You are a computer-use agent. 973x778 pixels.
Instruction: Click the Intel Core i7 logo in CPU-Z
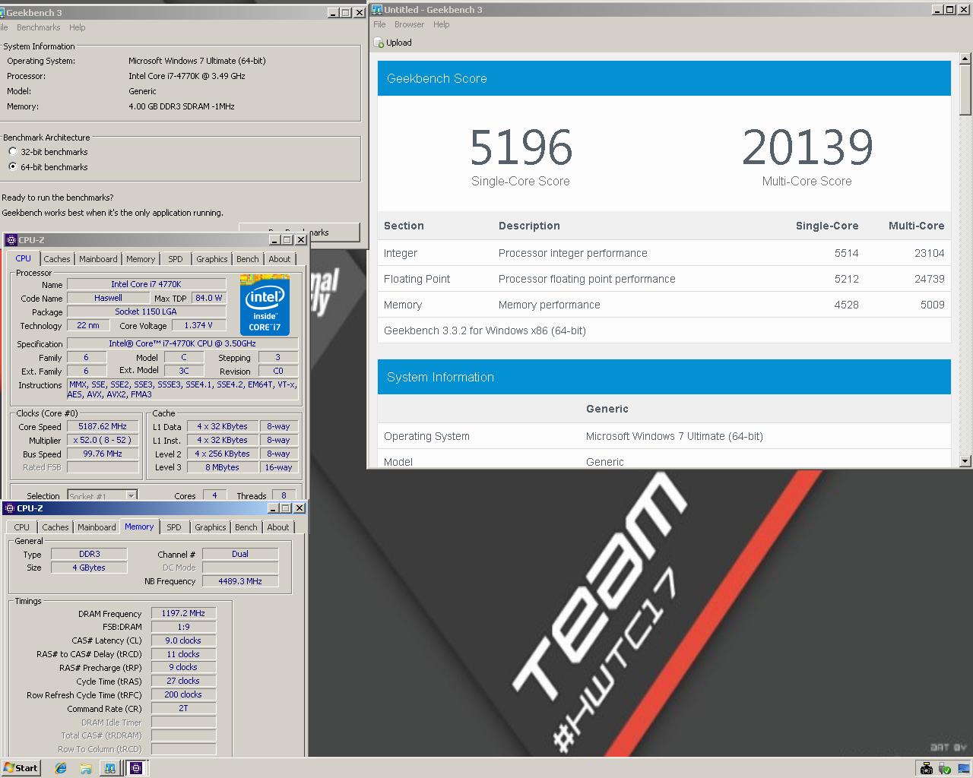(265, 305)
